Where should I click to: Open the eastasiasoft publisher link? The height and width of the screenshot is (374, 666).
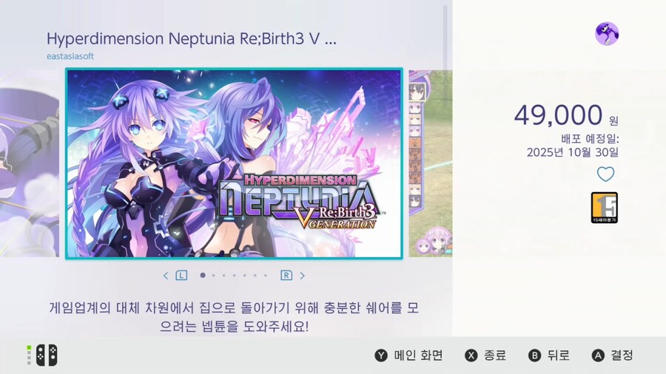pyautogui.click(x=70, y=56)
